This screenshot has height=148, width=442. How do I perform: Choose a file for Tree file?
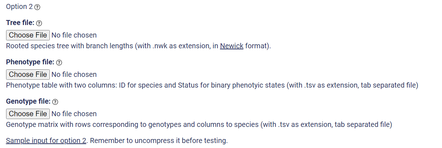[x=28, y=35]
